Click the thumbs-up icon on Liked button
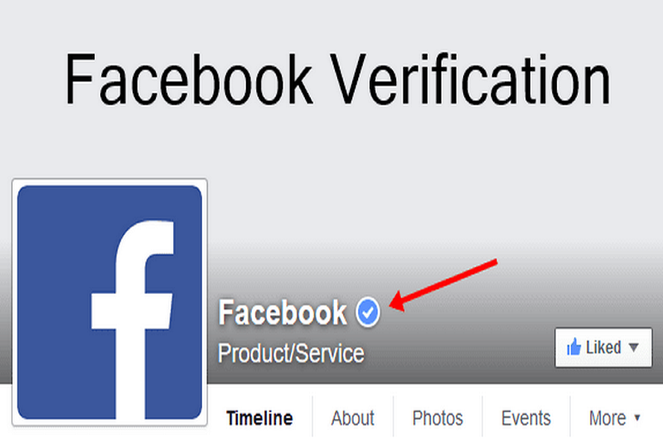The width and height of the screenshot is (663, 438). (x=573, y=347)
